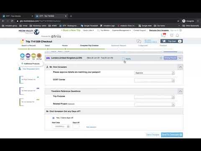Screen dimensions: 201x151
Task: Open the Related Project dropdown
Action: click(154, 104)
